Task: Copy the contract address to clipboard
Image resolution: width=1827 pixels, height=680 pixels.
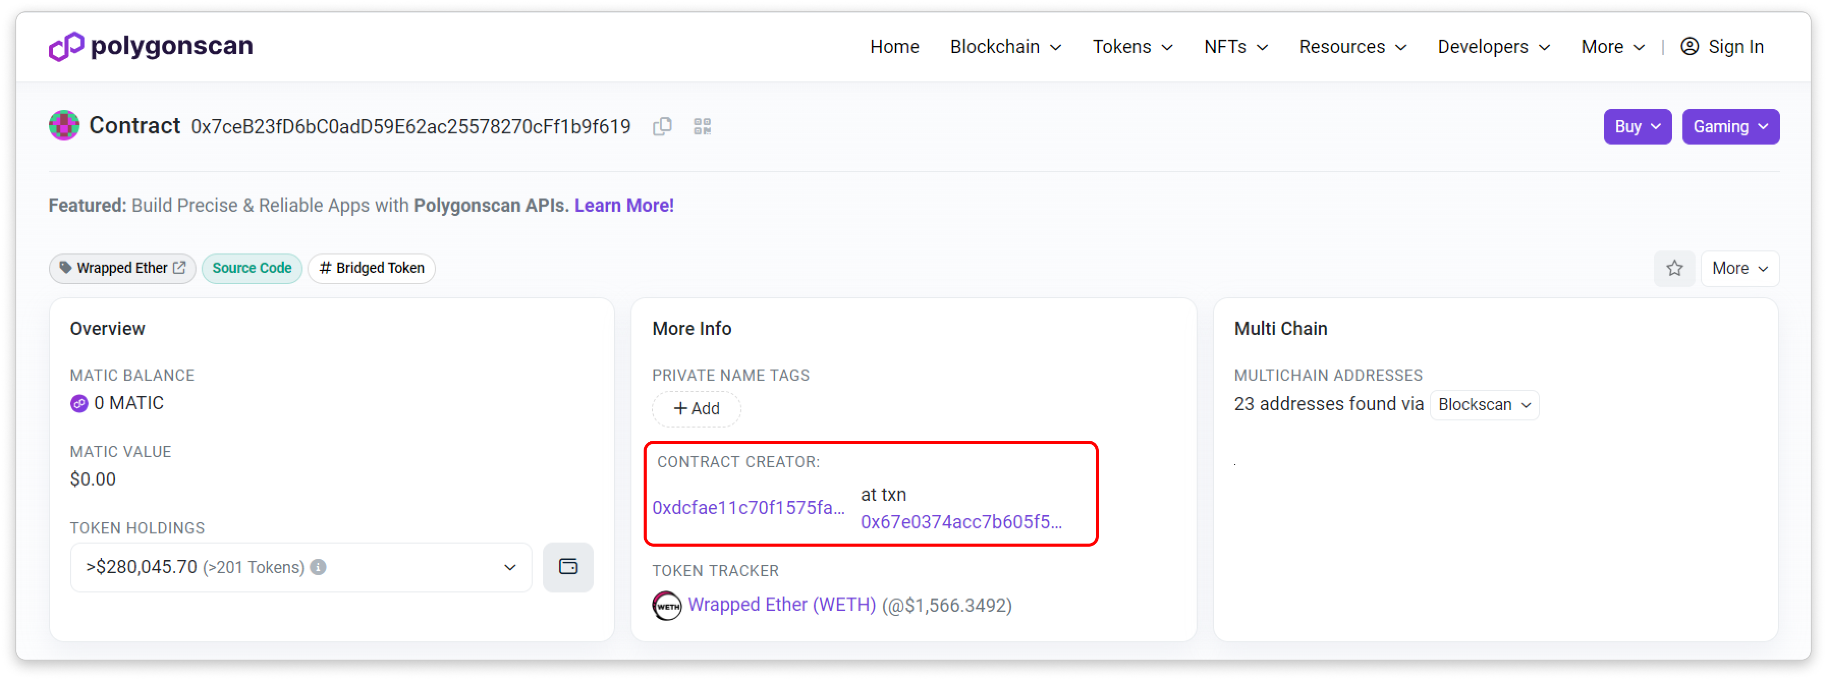Action: coord(662,126)
